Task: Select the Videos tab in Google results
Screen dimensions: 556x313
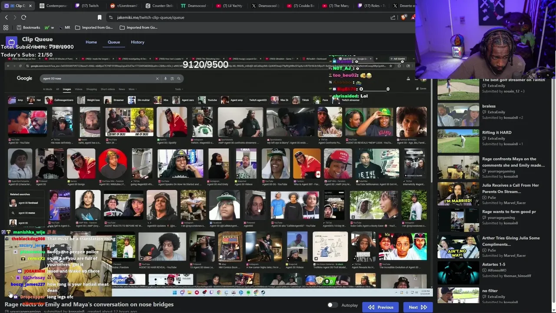Action: pos(79,89)
